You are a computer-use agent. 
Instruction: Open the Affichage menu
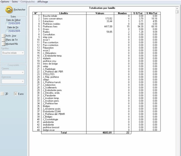[x=42, y=2]
